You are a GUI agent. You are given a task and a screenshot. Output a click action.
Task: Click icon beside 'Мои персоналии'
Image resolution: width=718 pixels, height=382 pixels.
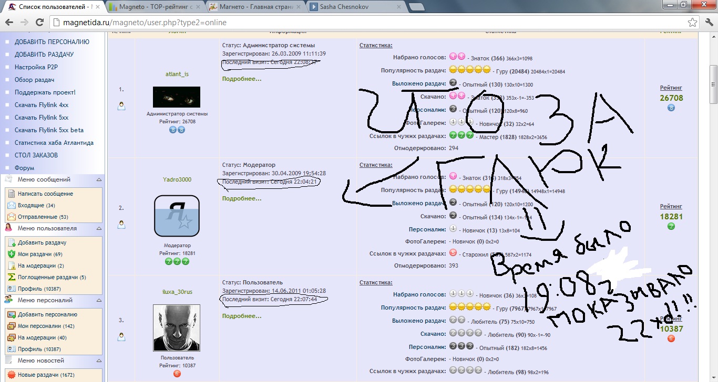(x=12, y=326)
